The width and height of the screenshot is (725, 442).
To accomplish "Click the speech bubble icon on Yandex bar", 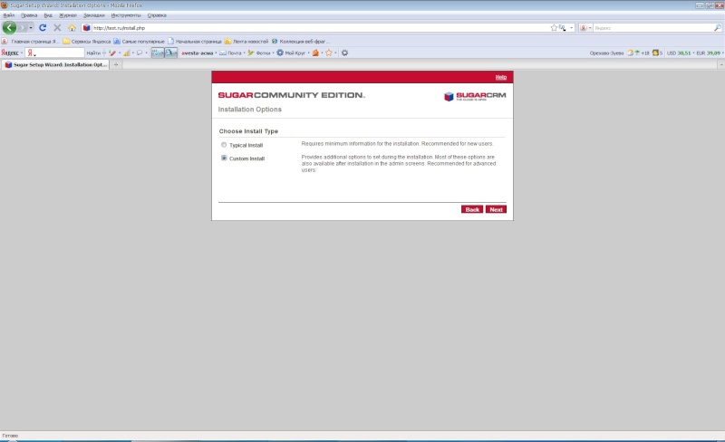I will click(140, 53).
